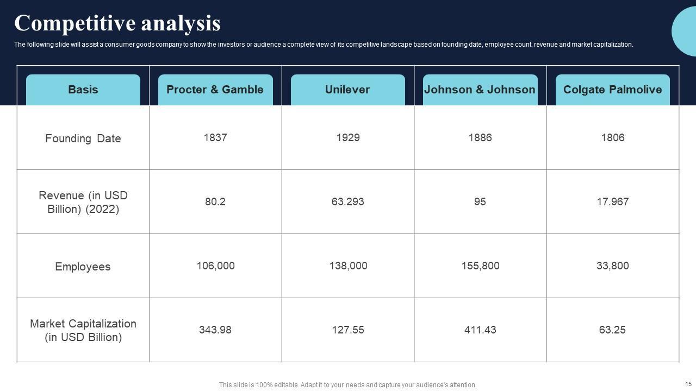Click the Colgate Palmolive column header
Viewport: 696px width, 391px height.
612,90
